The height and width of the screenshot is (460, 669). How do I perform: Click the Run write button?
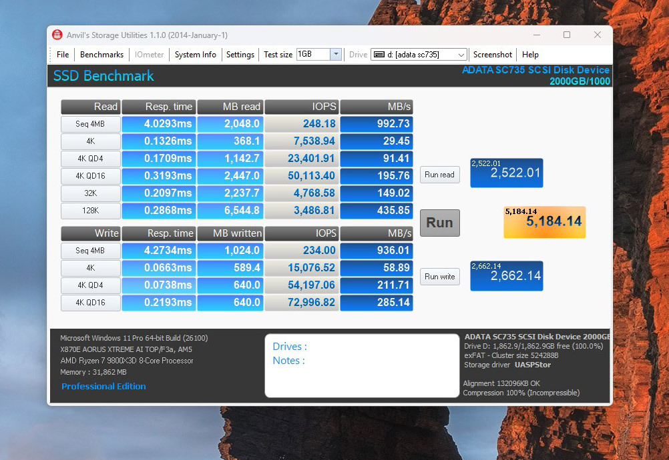pos(439,277)
